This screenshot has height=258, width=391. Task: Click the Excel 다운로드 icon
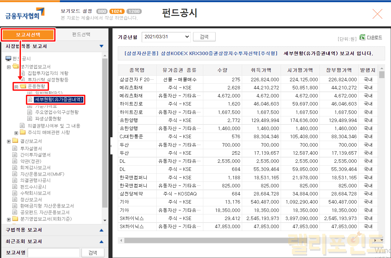pos(362,37)
